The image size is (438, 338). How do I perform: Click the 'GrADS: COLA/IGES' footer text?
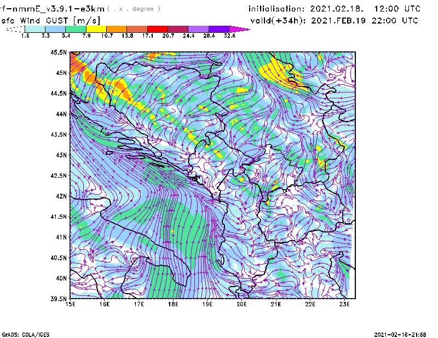click(25, 335)
